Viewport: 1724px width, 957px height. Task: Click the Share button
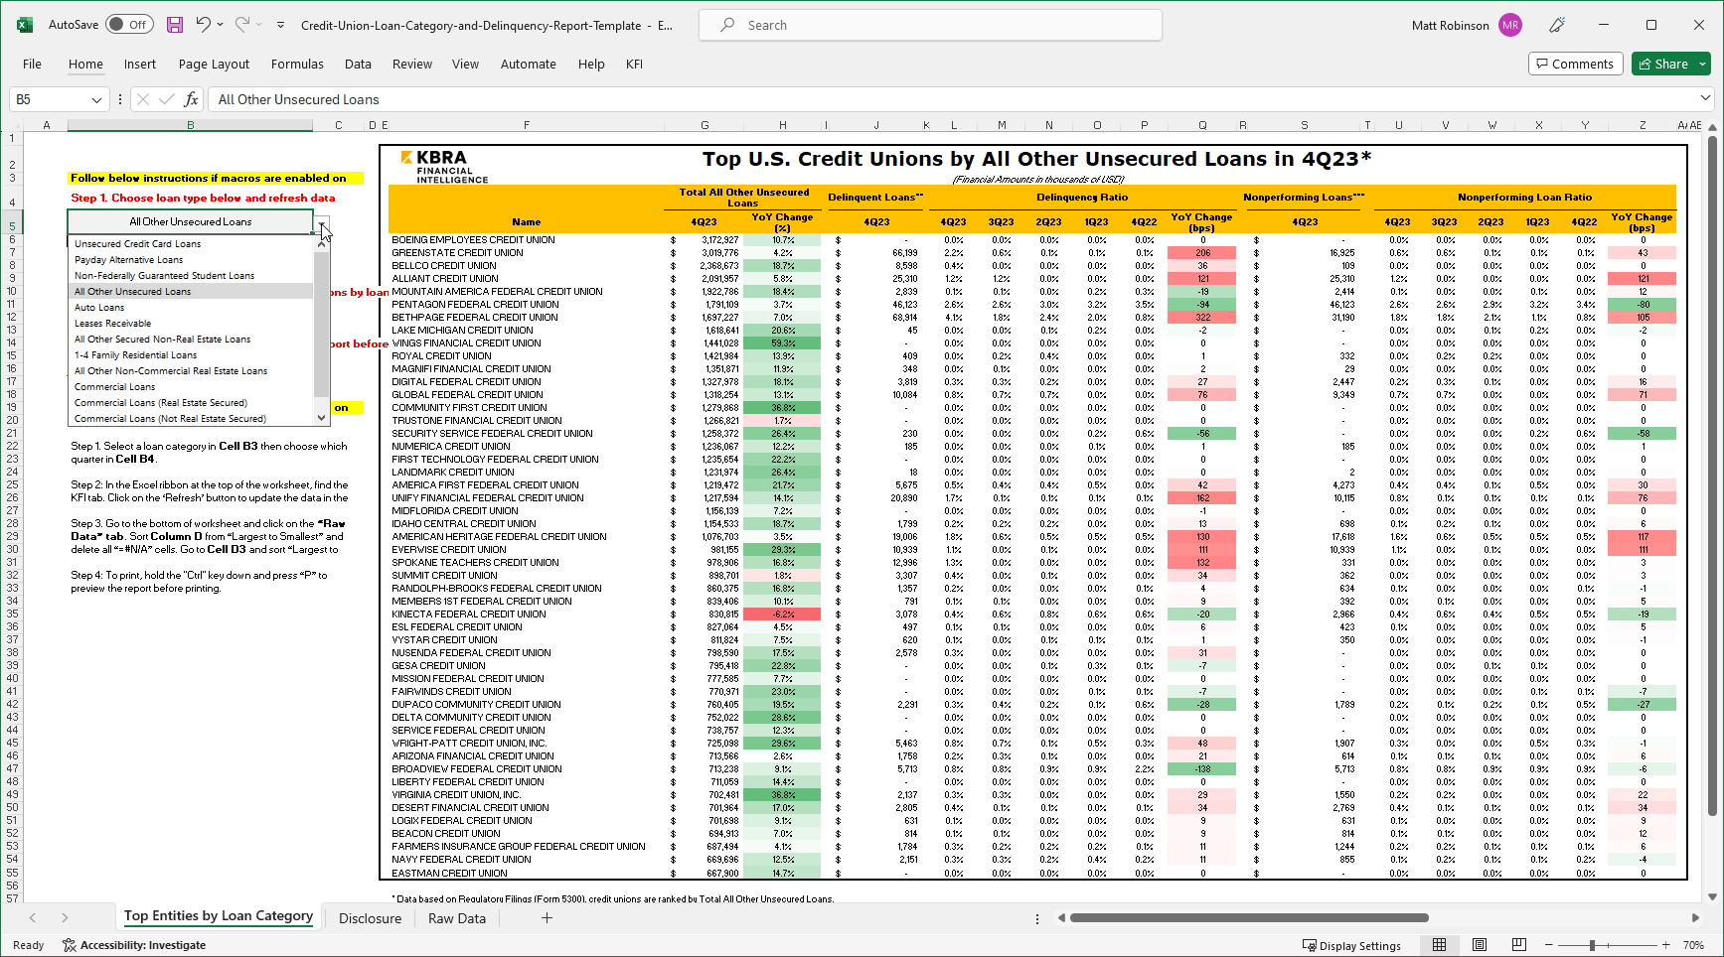tap(1667, 63)
